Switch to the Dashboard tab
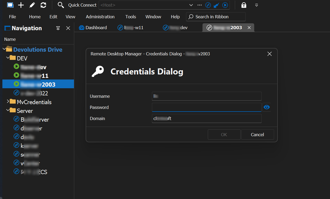Viewport: 330px width, 199px height. coord(93,28)
